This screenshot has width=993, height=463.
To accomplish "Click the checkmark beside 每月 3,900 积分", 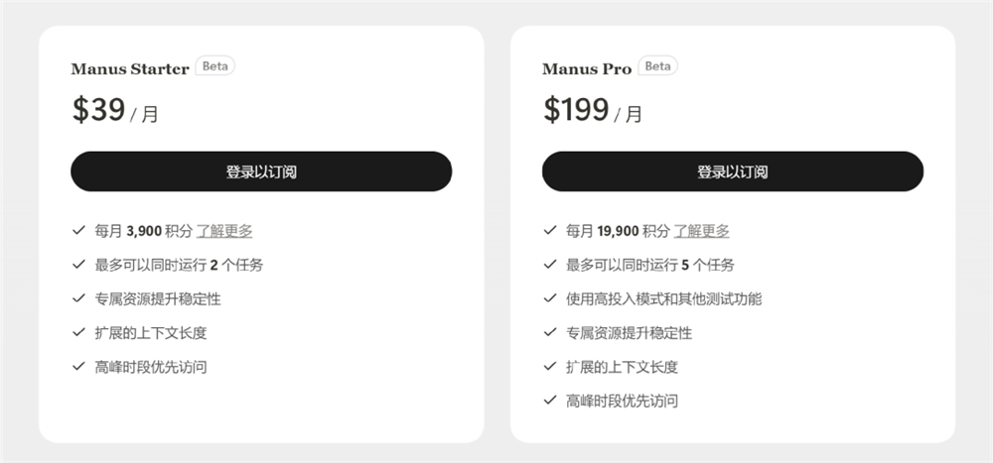I will (78, 230).
